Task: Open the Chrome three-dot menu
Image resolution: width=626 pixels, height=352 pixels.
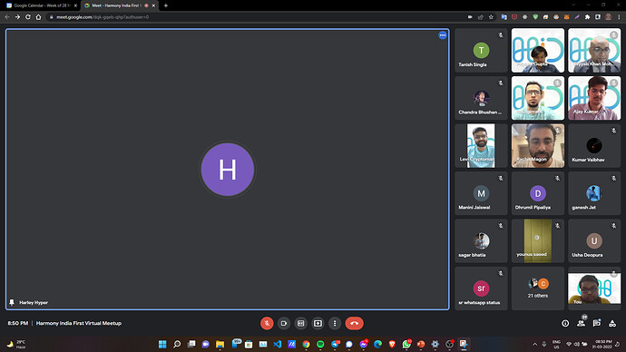Action: point(620,17)
